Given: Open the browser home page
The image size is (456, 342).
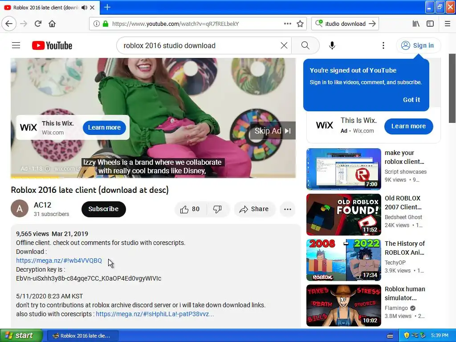Looking at the screenshot, I should pyautogui.click(x=52, y=24).
